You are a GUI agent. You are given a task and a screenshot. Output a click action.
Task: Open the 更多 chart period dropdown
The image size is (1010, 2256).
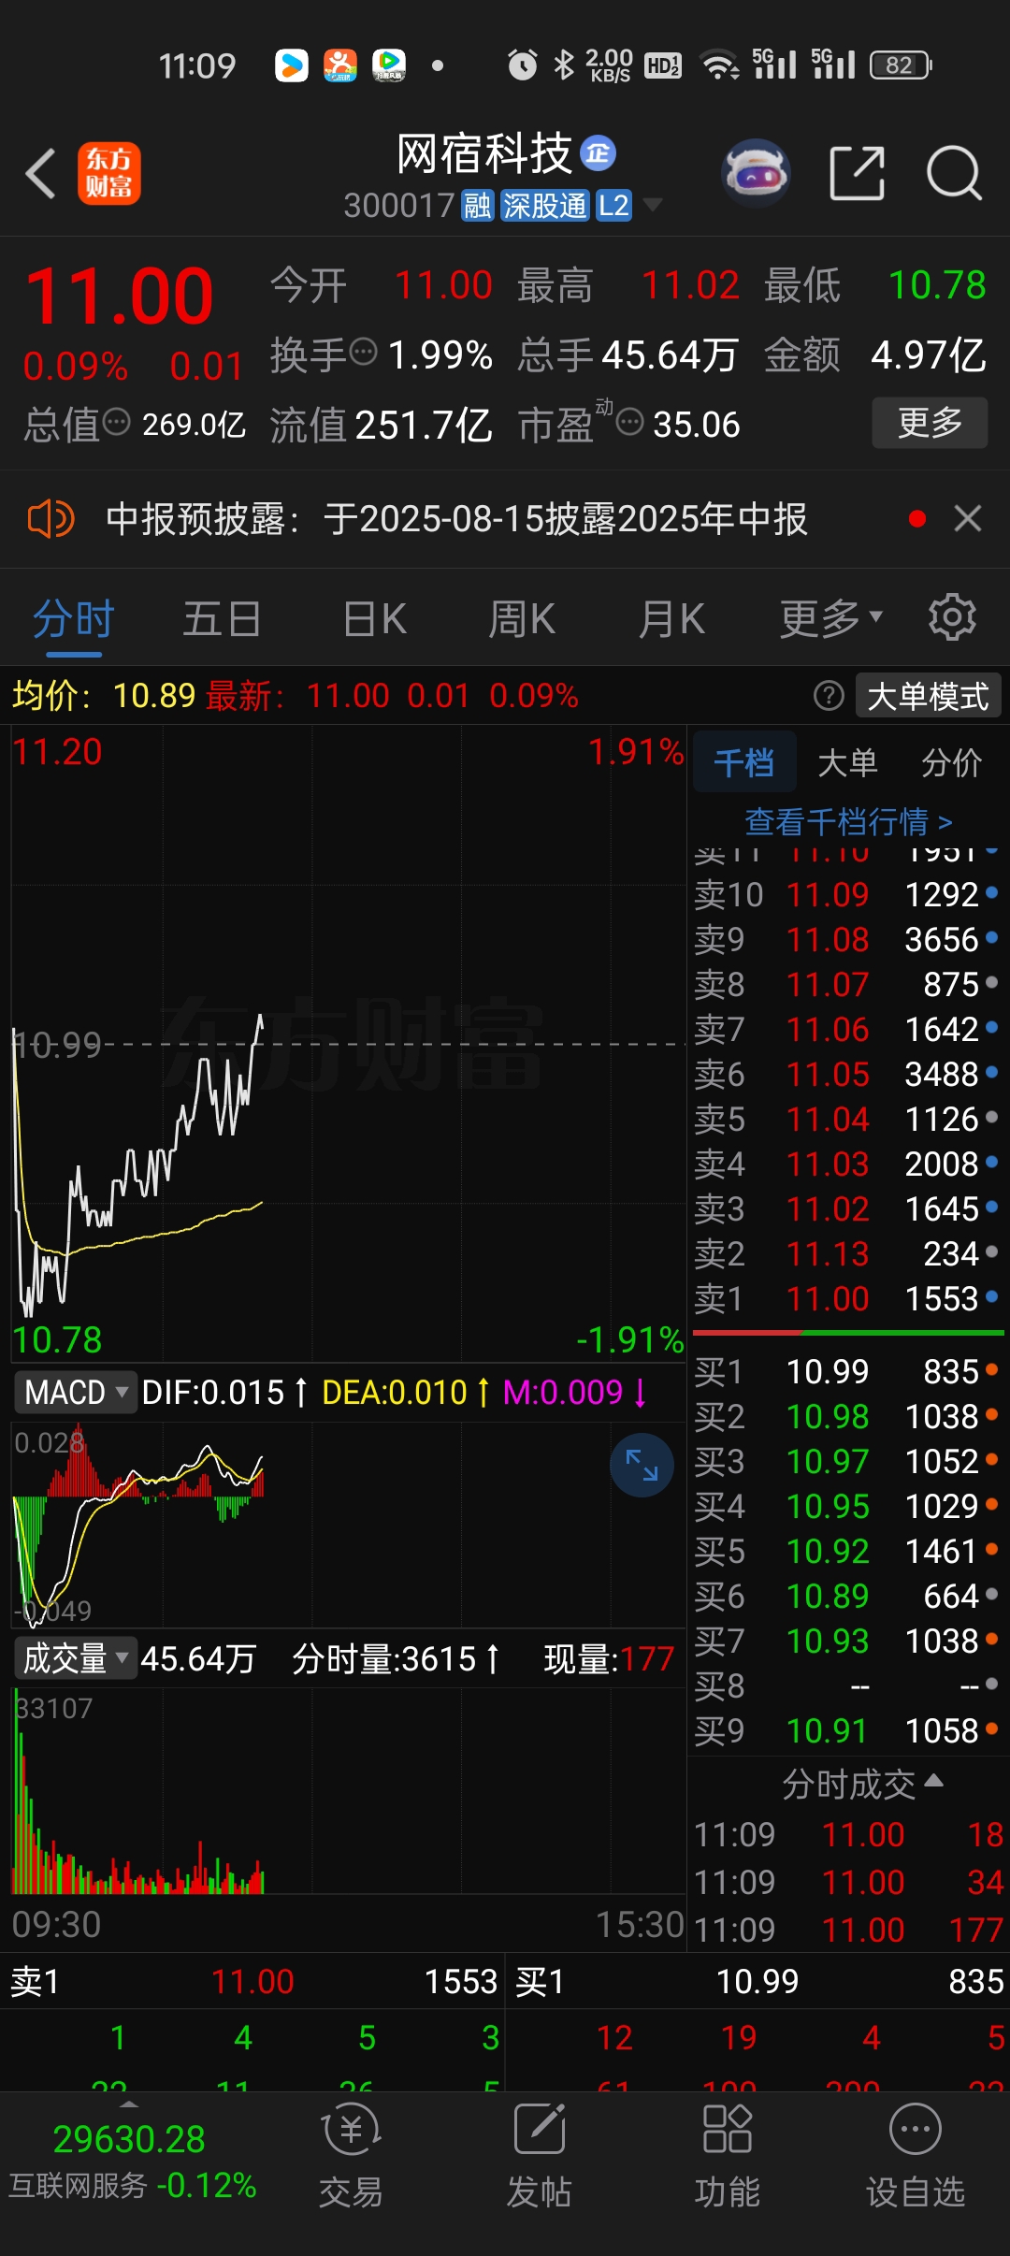(830, 618)
